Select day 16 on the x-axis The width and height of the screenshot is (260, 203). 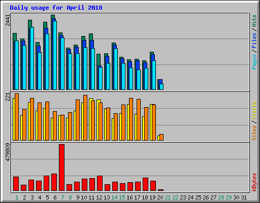129,197
